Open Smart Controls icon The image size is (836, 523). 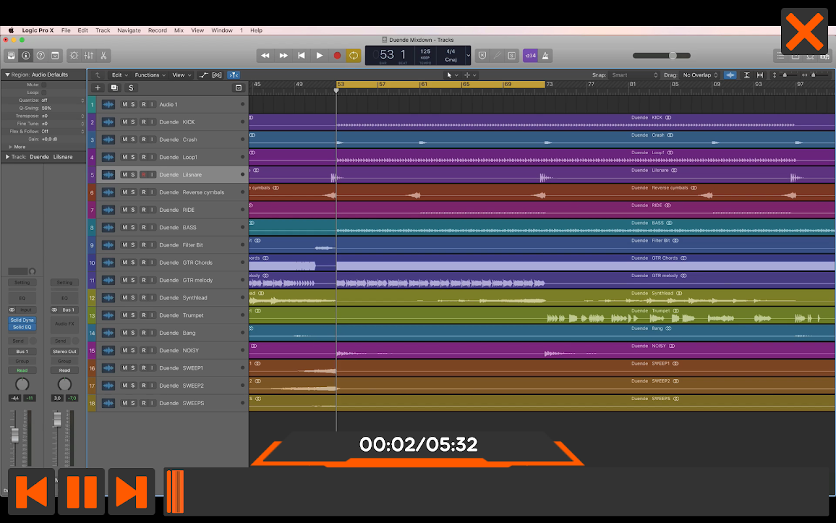point(74,56)
